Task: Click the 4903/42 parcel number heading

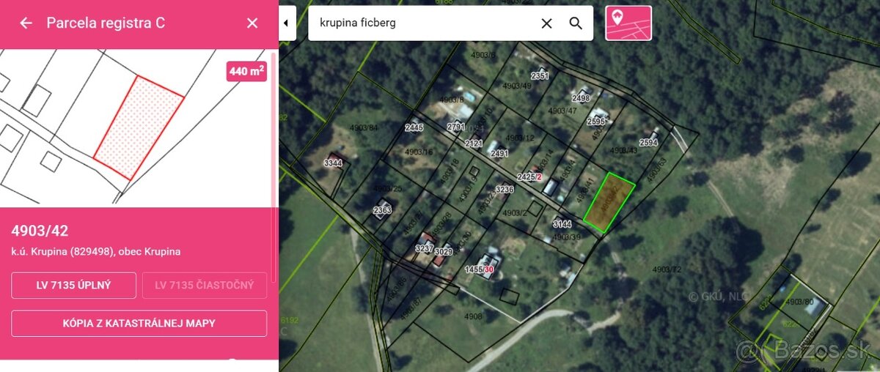Action: point(40,231)
